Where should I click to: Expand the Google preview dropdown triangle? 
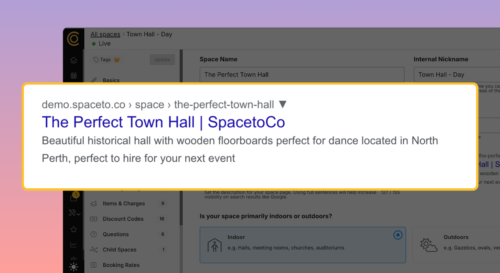(x=283, y=104)
